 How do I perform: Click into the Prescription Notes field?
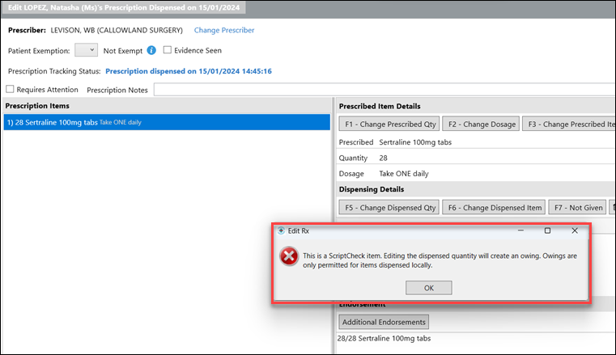[384, 90]
